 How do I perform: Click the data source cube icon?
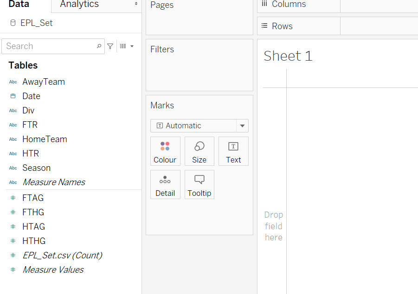point(13,22)
